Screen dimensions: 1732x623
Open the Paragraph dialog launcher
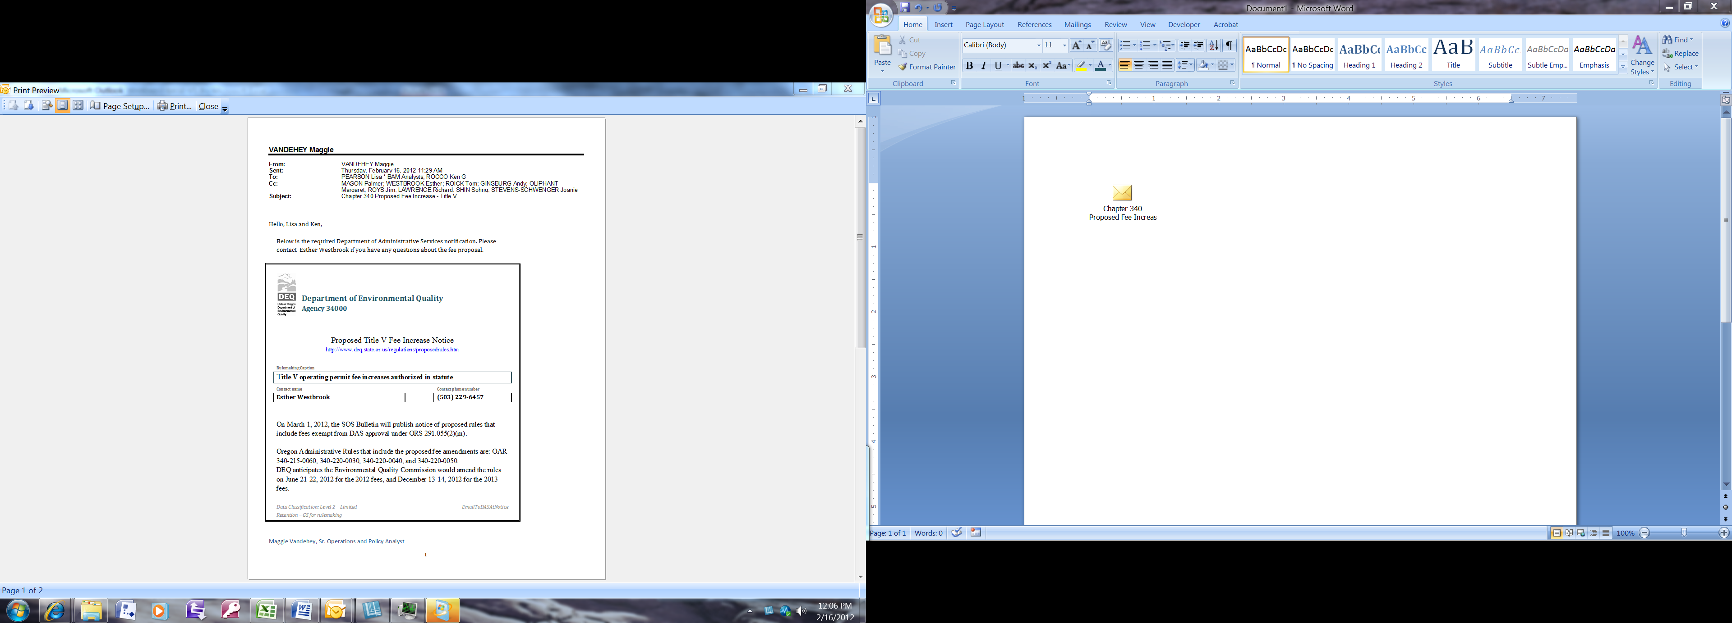(1232, 83)
